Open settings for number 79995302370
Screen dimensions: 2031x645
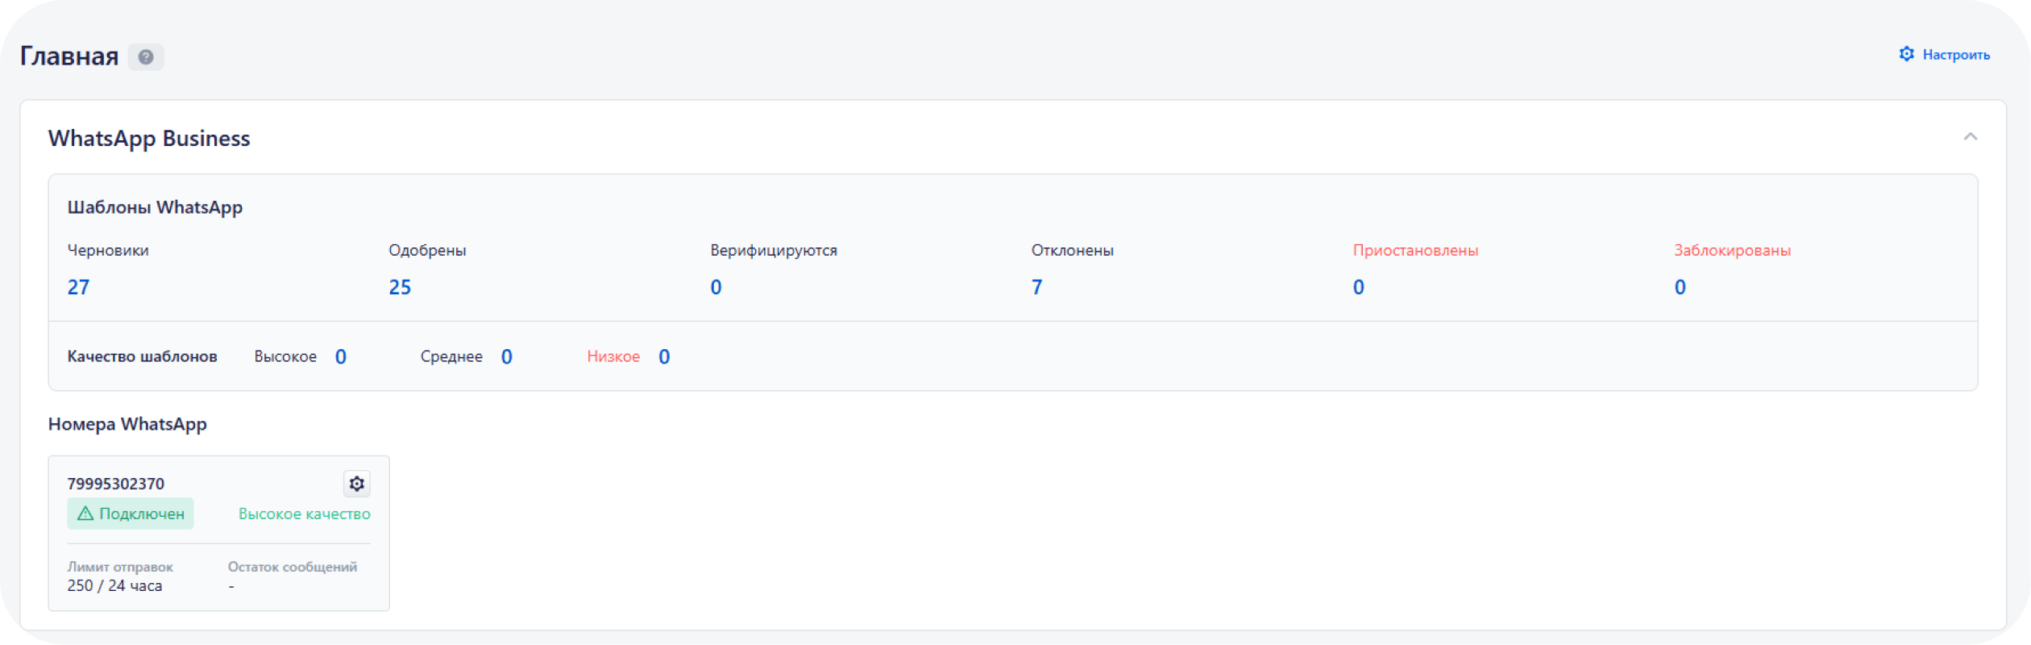point(356,483)
